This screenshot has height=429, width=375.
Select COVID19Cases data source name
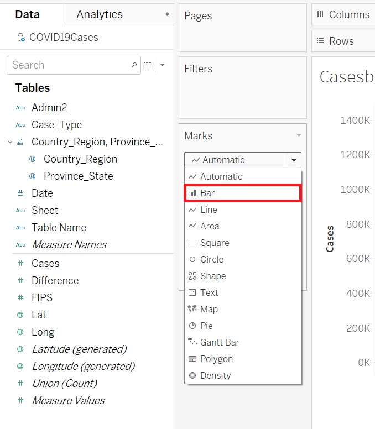click(64, 38)
